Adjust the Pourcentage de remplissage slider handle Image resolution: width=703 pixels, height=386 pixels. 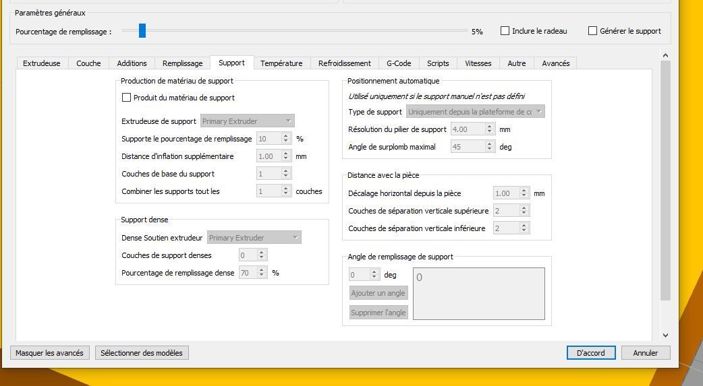pyautogui.click(x=142, y=31)
